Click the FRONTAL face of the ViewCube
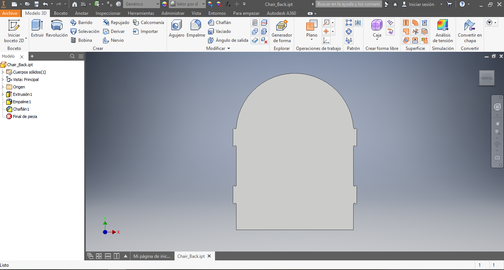Image resolution: width=504 pixels, height=270 pixels. (487, 78)
